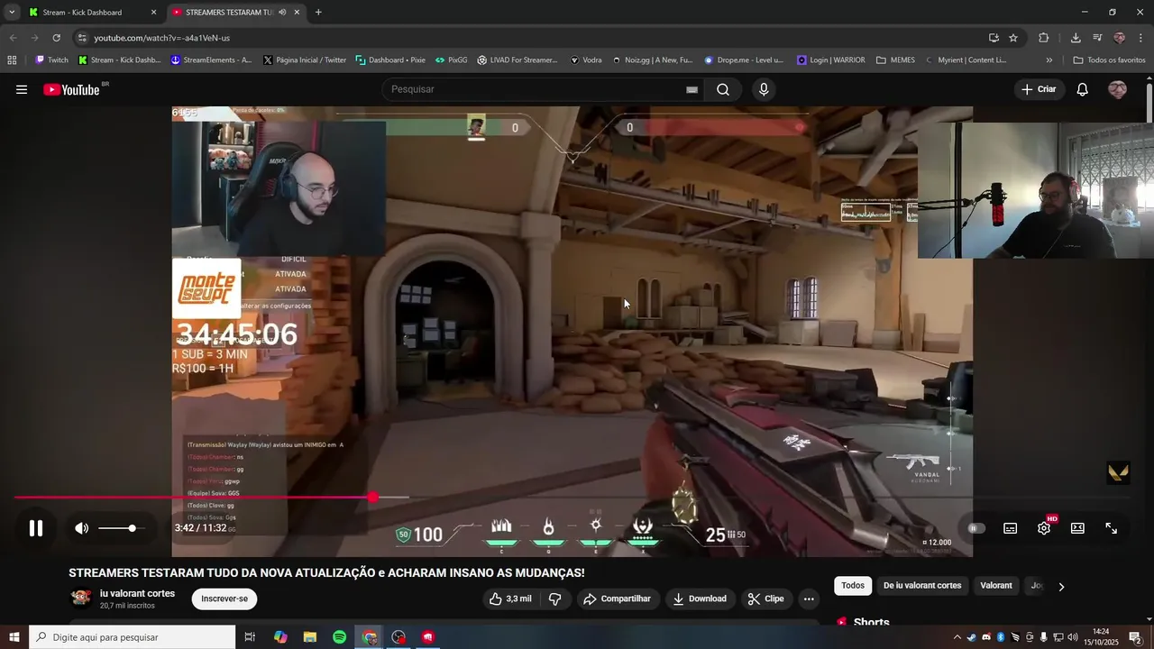
Task: Open Task View on taskbar
Action: 250,637
